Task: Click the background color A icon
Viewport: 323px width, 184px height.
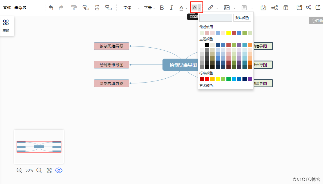Action: pyautogui.click(x=195, y=8)
